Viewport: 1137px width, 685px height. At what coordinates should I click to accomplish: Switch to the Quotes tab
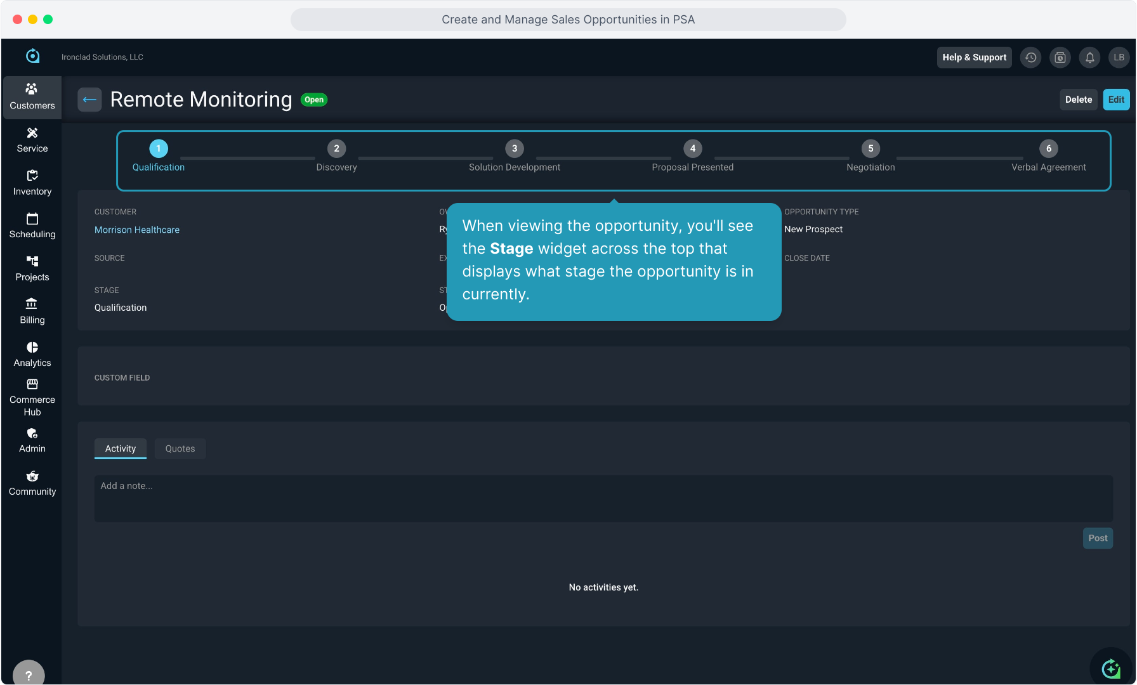pos(180,448)
